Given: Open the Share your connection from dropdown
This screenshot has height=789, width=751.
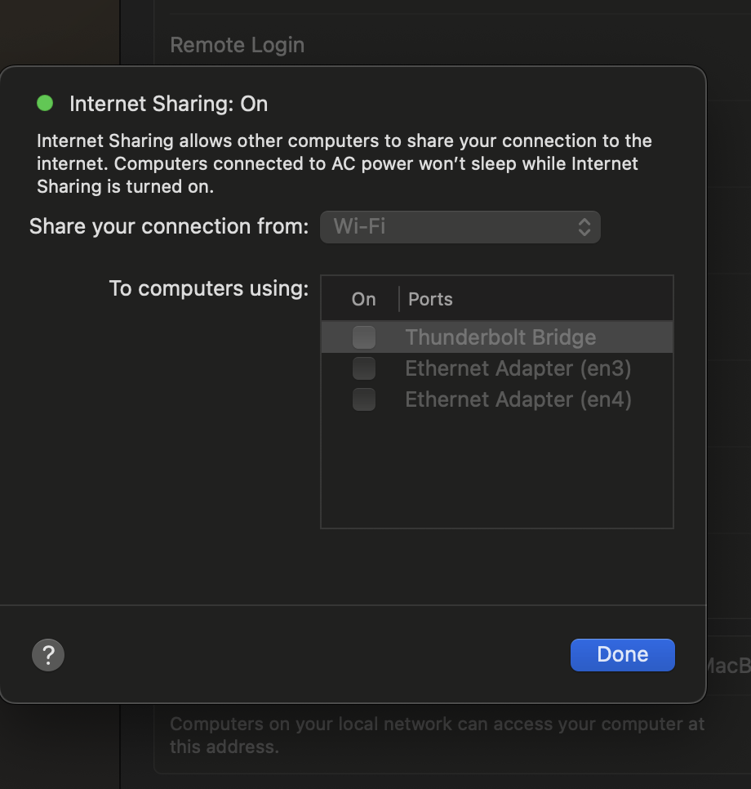Looking at the screenshot, I should click(x=460, y=226).
